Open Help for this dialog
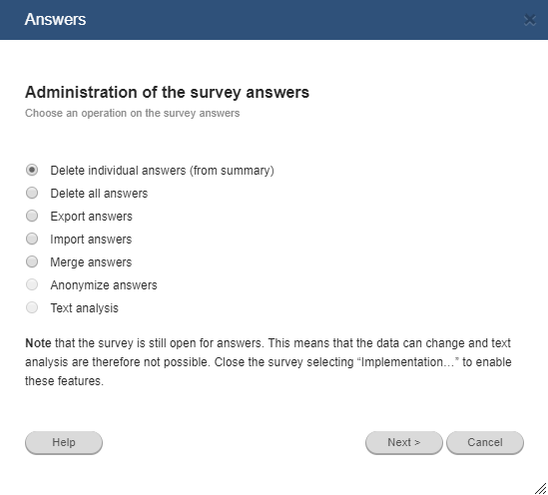The image size is (548, 495). click(x=64, y=442)
